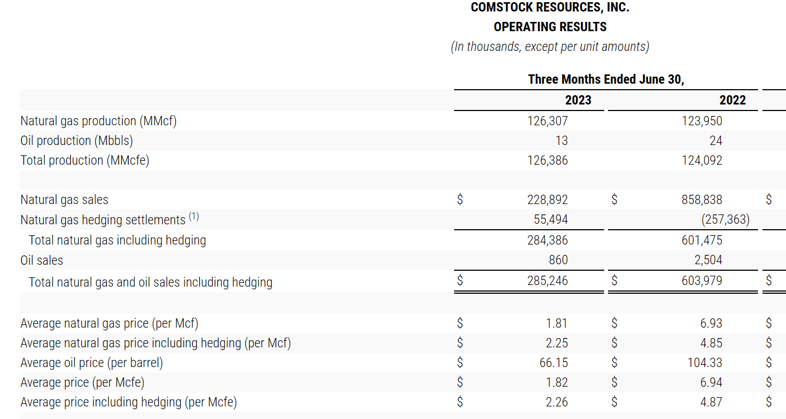Click the Three Months Ended June 30 header
This screenshot has height=419, width=786.
coord(606,79)
